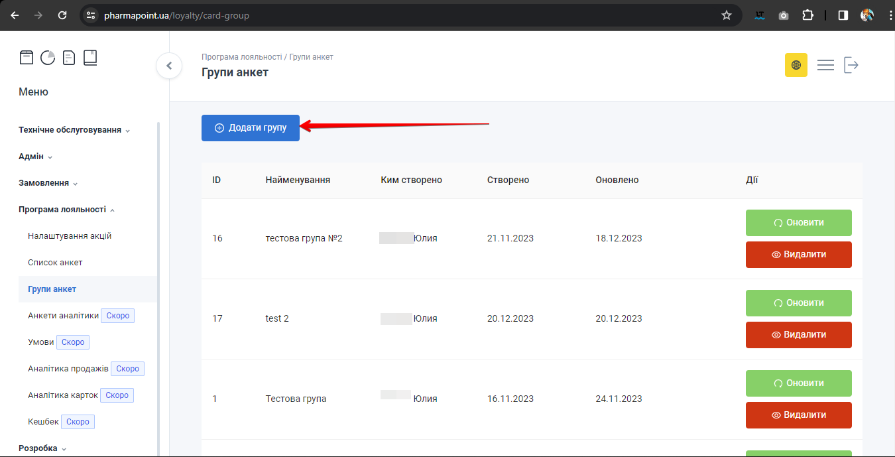
Task: Expand the Адмін menu section
Action: tap(35, 157)
